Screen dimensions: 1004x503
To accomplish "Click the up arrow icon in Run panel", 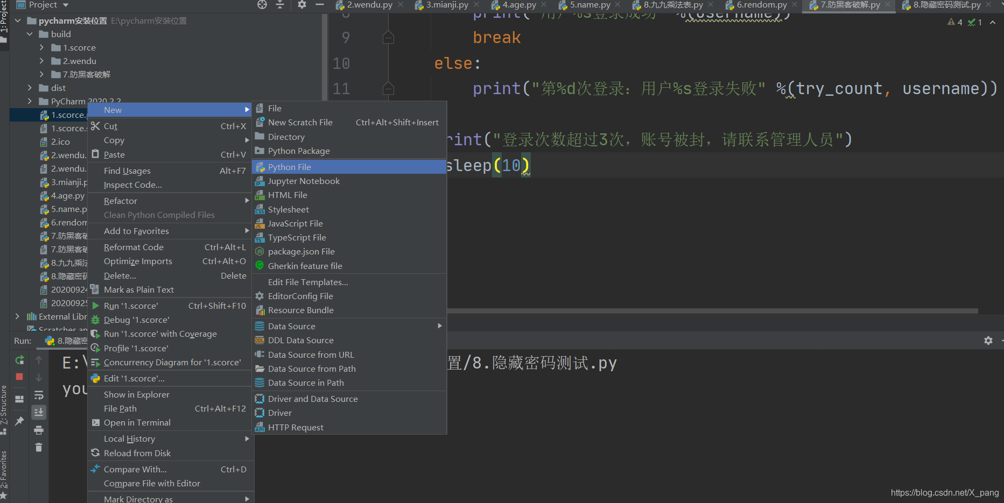I will pyautogui.click(x=39, y=360).
